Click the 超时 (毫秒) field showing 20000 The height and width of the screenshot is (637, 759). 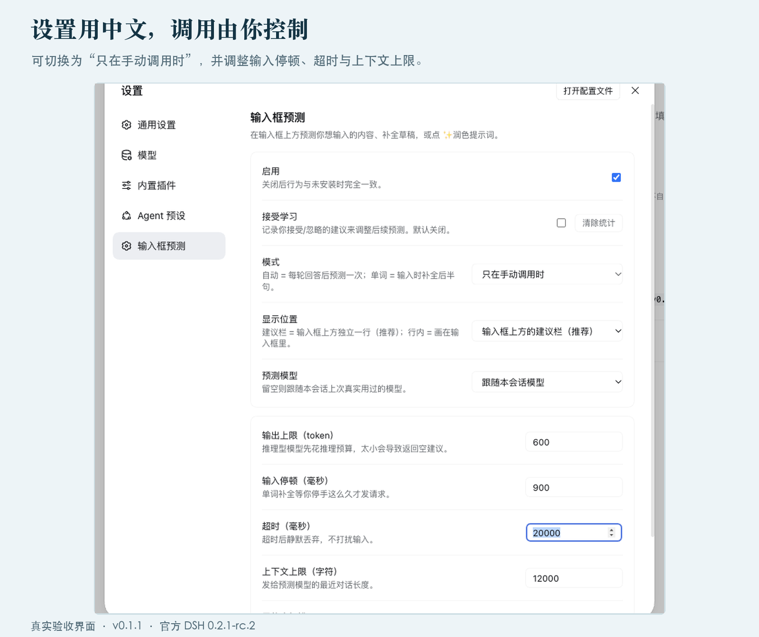(574, 533)
